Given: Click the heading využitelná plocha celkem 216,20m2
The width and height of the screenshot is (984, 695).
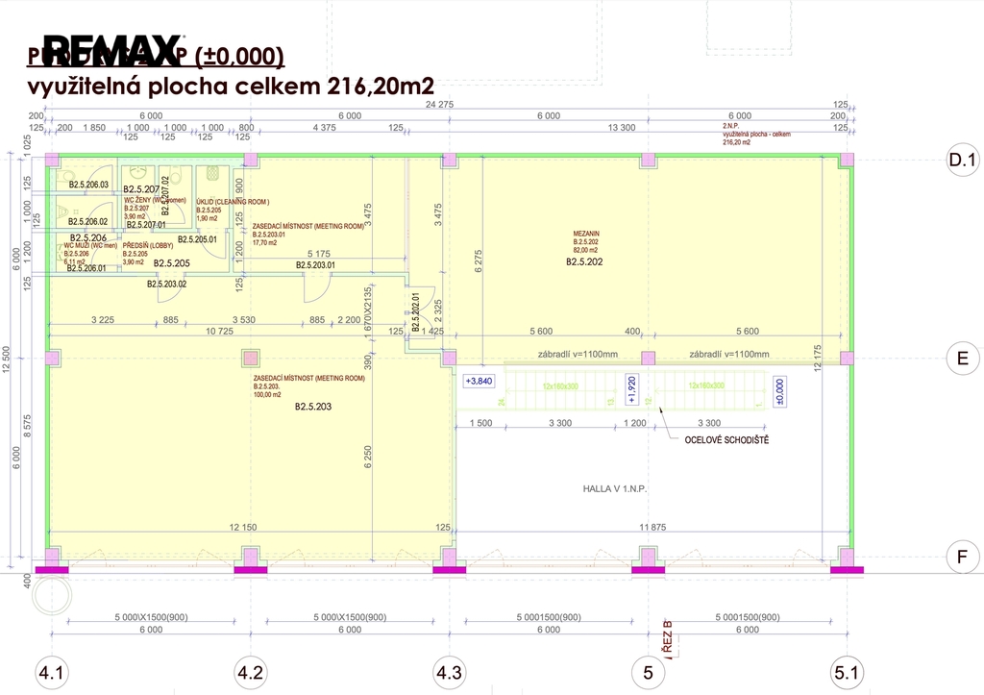Looking at the screenshot, I should coord(231,87).
